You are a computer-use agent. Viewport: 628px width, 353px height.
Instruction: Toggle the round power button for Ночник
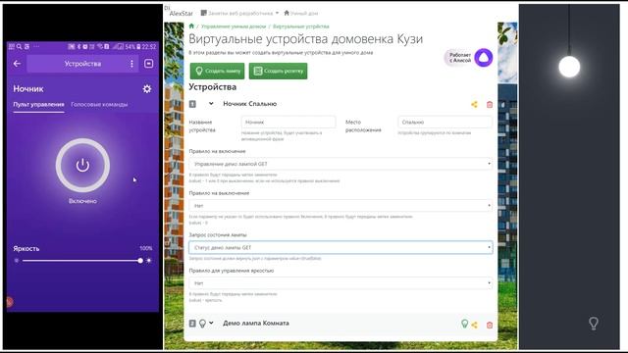click(82, 166)
